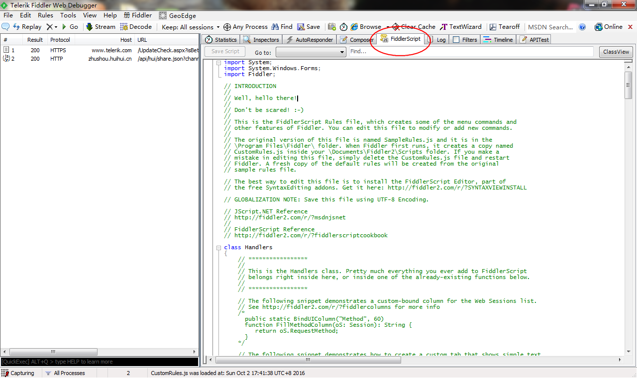Click the stopwatch timer toolbar icon
Viewport: 637px width, 378px height.
343,27
